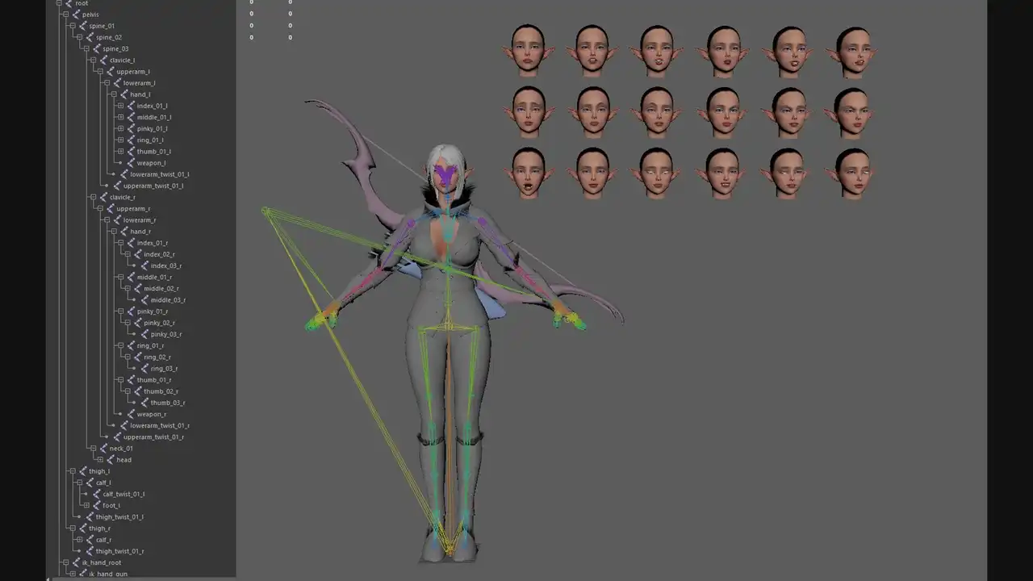Pick the top-left face expression head
The height and width of the screenshot is (581, 1033).
(527, 48)
